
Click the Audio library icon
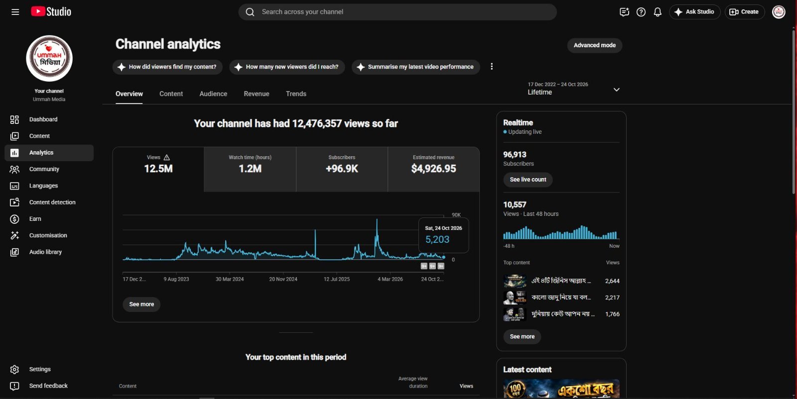pyautogui.click(x=14, y=252)
